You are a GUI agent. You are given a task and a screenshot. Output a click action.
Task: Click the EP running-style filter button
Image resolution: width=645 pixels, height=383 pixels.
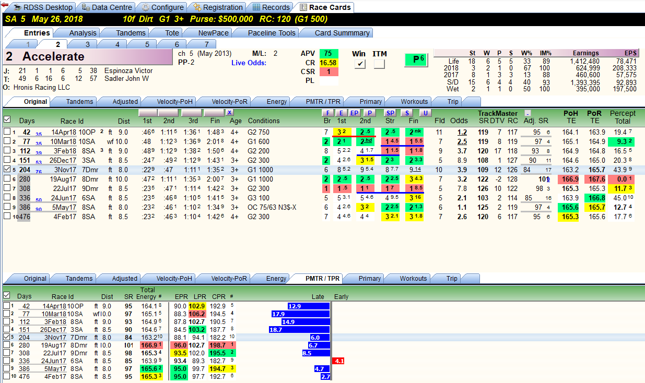[354, 113]
